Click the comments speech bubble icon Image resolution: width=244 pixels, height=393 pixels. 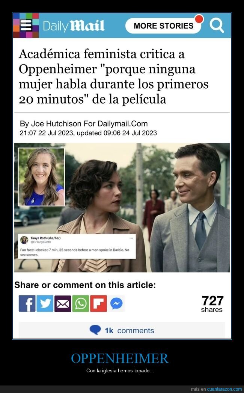point(95,330)
